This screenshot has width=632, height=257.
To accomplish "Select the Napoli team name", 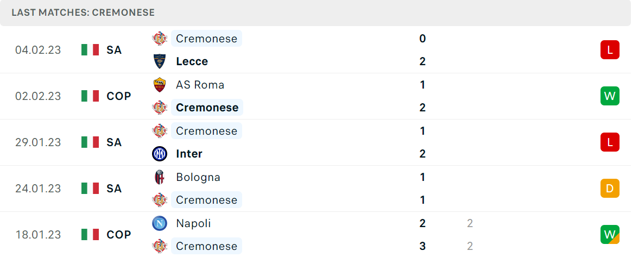I will pos(193,223).
